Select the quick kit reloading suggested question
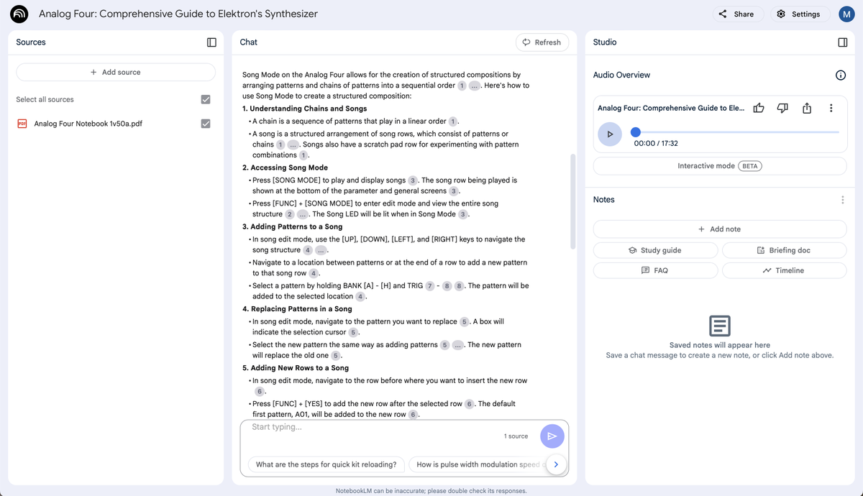Viewport: 863px width, 496px height. click(x=327, y=465)
